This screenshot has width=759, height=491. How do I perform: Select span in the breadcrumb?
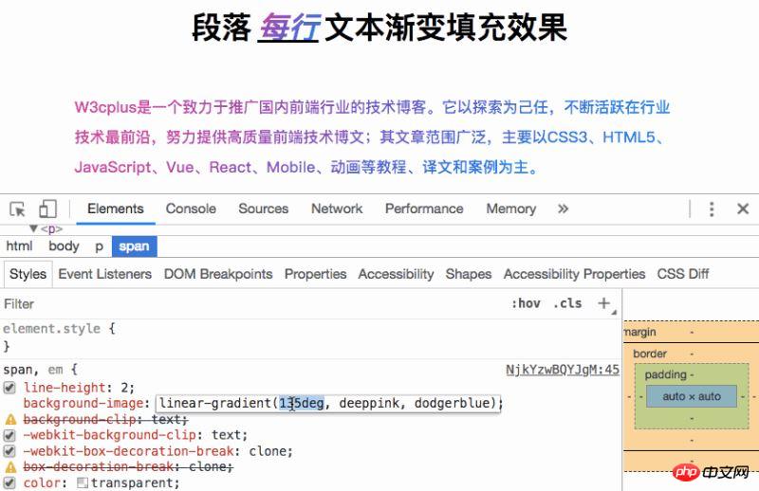click(134, 246)
